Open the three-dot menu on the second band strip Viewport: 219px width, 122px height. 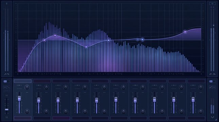point(46,93)
